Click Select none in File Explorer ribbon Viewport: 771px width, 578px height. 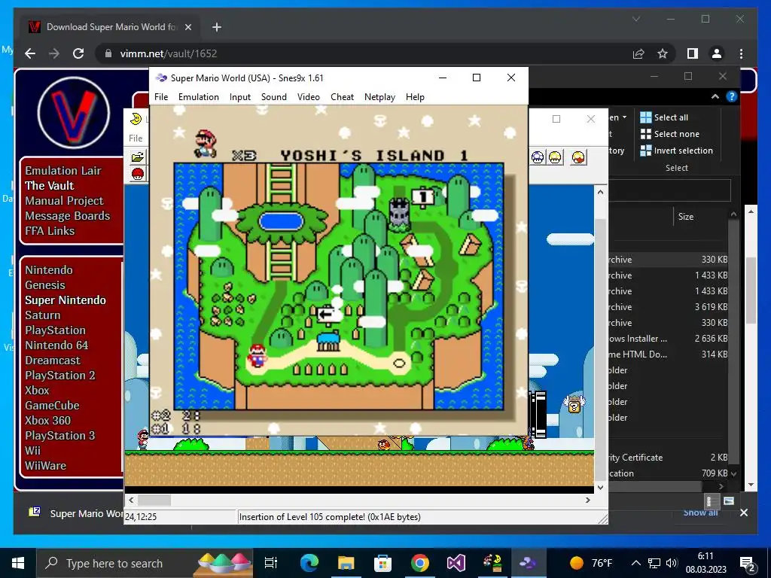point(669,134)
